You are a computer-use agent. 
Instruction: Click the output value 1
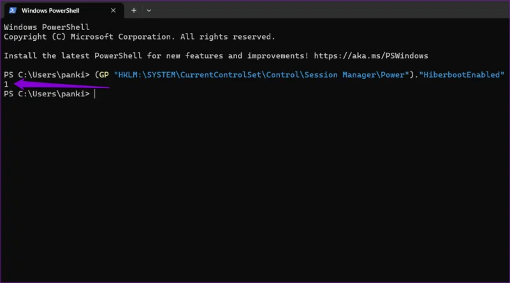click(x=6, y=84)
